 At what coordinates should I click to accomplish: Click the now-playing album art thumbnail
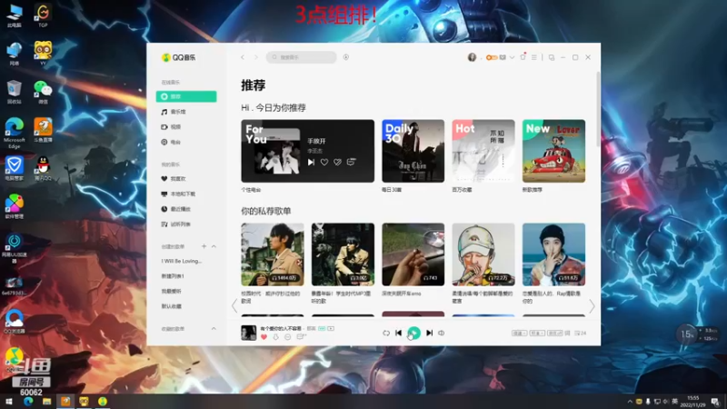(x=248, y=333)
